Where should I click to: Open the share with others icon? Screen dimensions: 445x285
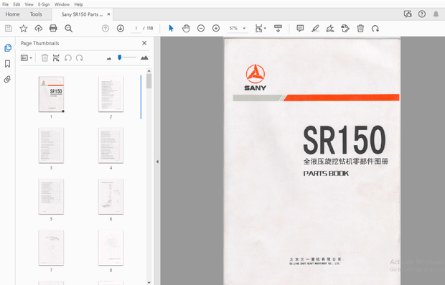tap(408, 14)
